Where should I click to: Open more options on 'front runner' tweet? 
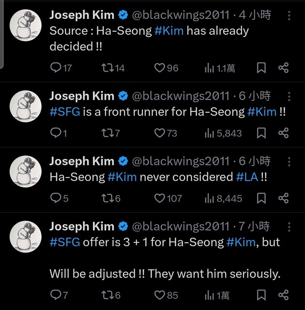pyautogui.click(x=289, y=96)
